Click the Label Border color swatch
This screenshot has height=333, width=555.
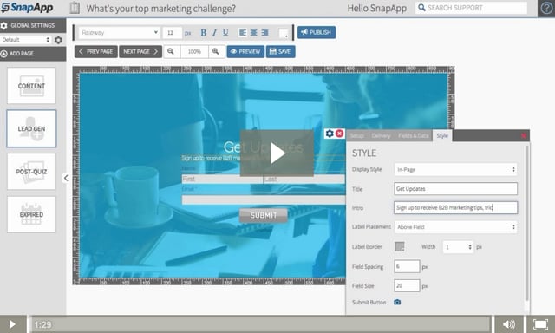[400, 246]
